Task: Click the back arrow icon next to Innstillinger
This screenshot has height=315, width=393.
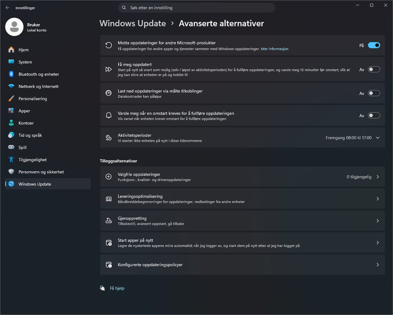Action: 7,8
